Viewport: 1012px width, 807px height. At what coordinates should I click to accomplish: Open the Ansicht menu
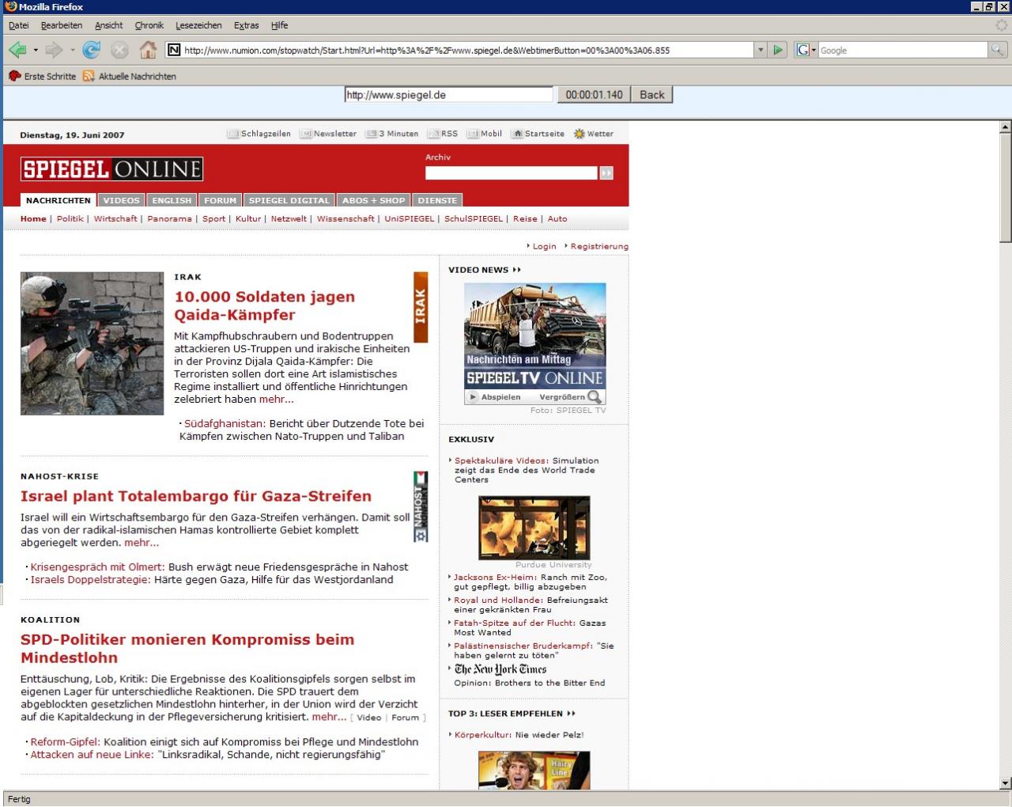(109, 25)
